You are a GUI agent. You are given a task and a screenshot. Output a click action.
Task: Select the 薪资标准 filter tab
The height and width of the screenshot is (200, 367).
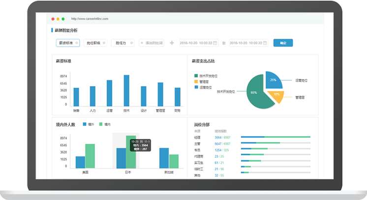pos(66,43)
